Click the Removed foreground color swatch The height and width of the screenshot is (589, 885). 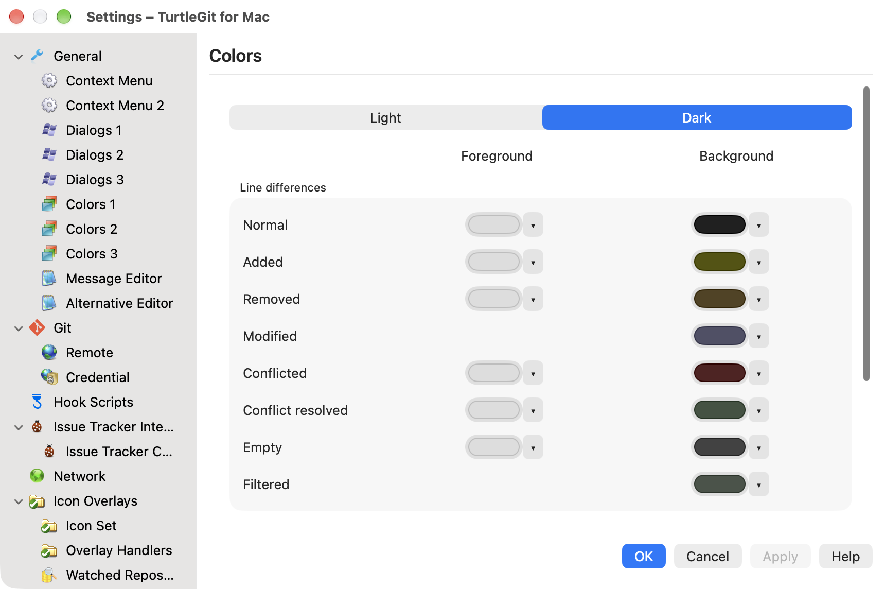[x=494, y=299]
